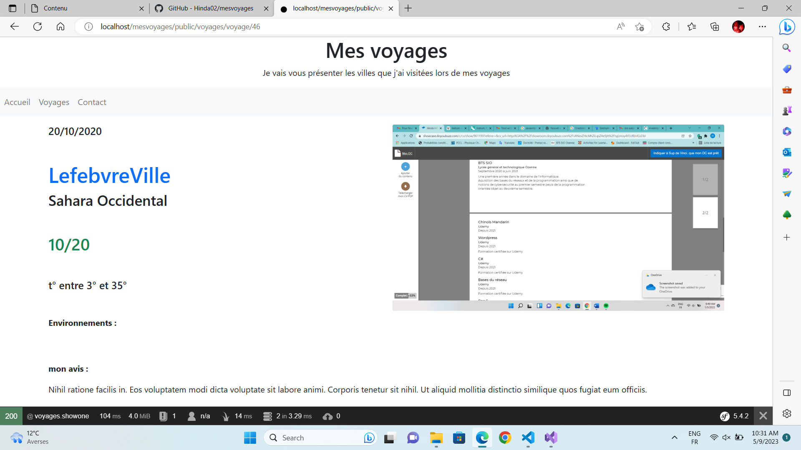This screenshot has height=450, width=801.
Task: Click the Bing Chat sidebar icon
Action: pyautogui.click(x=787, y=27)
